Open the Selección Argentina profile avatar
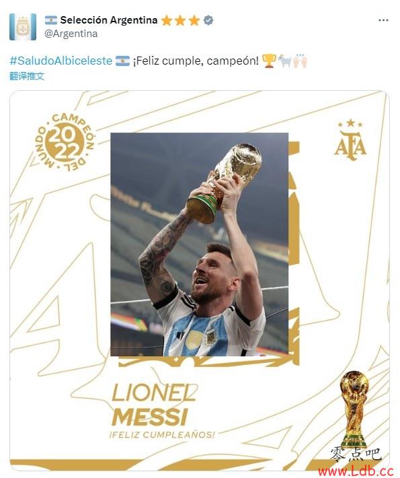400x478 pixels. pyautogui.click(x=23, y=27)
